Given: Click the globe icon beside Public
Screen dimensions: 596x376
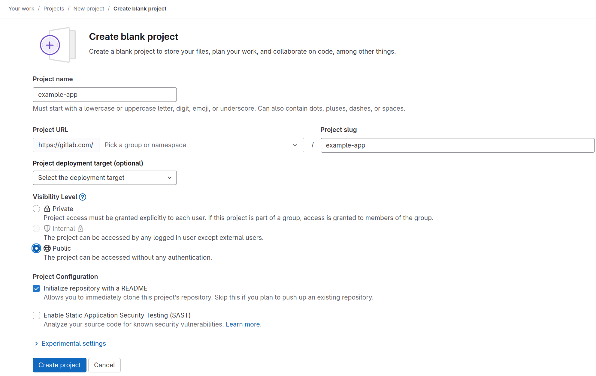Looking at the screenshot, I should pos(47,248).
